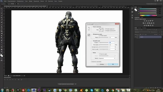Open FileZilla from the taskbar
The height and width of the screenshot is (92, 163).
[x=23, y=90]
